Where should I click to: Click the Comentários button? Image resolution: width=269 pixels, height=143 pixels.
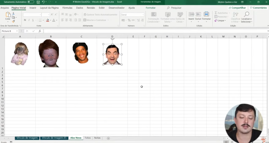(x=258, y=8)
